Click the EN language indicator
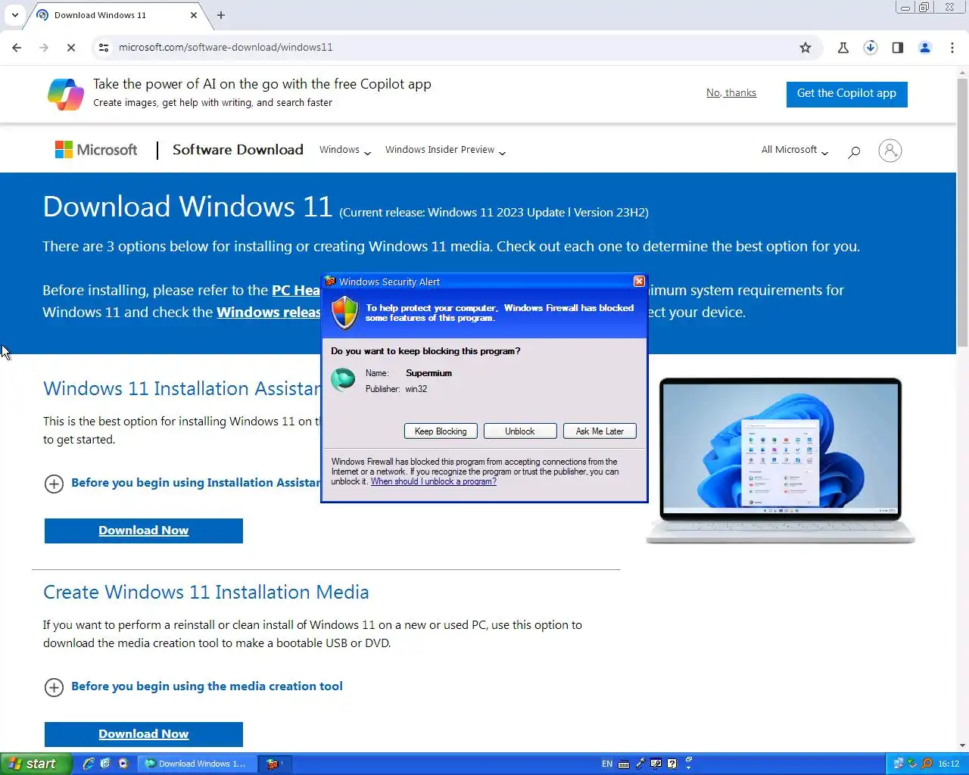The width and height of the screenshot is (969, 775). coord(607,764)
